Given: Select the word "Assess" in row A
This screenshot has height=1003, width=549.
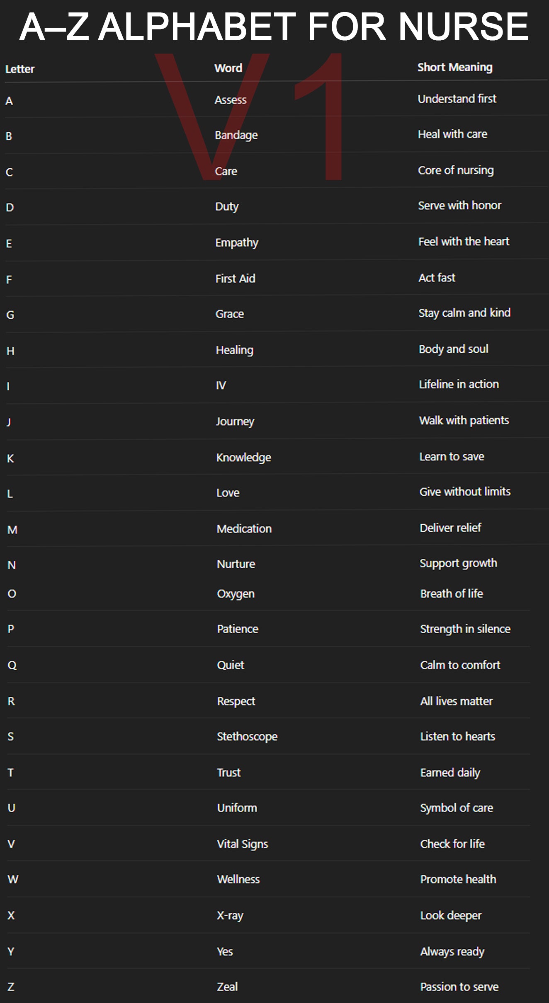Looking at the screenshot, I should tap(231, 100).
